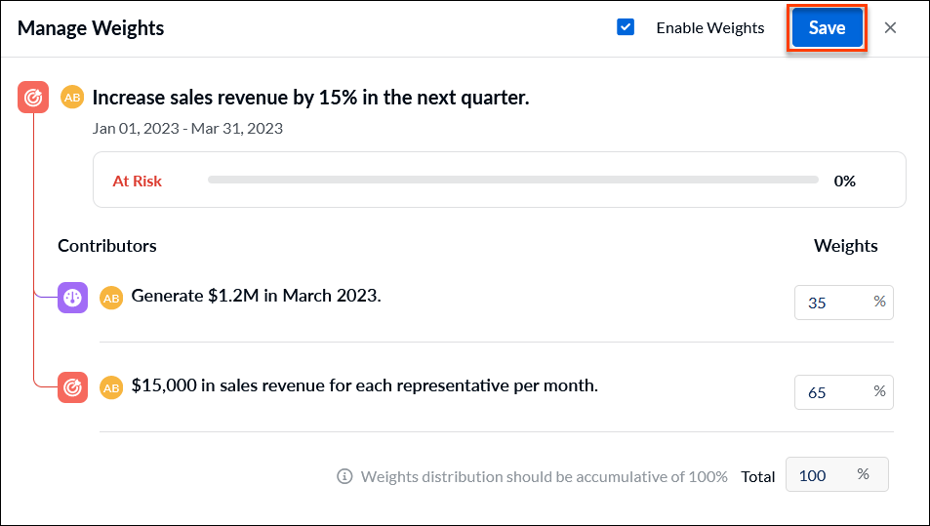This screenshot has height=526, width=930.
Task: Open the $15,000 in sales revenue contributor
Action: (364, 385)
